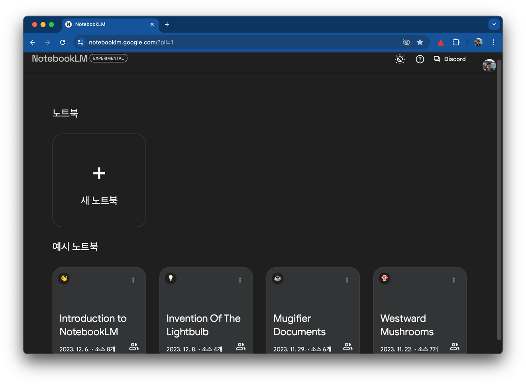Click the plus icon on new notebook card
Viewport: 526px width, 385px height.
99,173
